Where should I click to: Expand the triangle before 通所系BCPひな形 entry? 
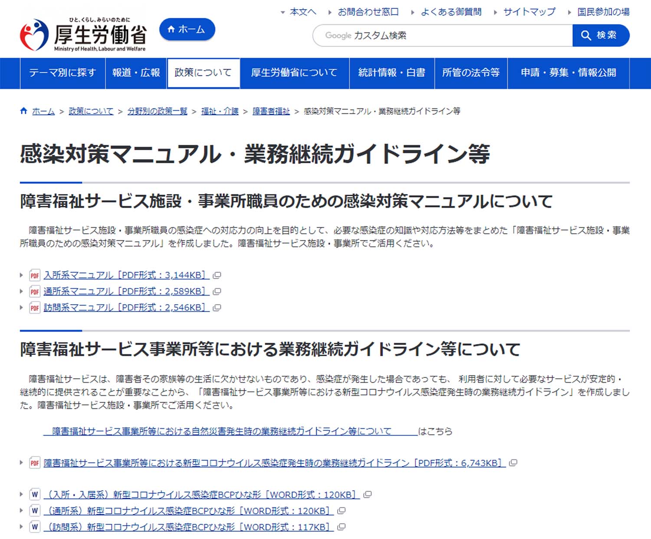click(21, 511)
